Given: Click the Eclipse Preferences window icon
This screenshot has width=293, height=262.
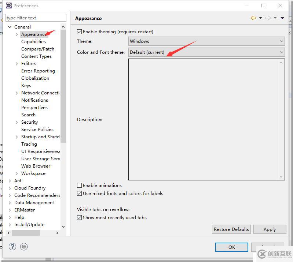Looking at the screenshot, I should pyautogui.click(x=8, y=5).
